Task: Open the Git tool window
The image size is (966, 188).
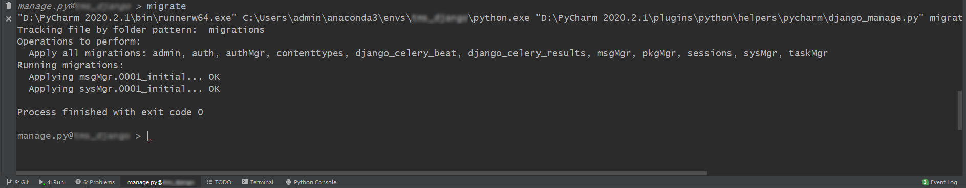Action: (x=18, y=182)
